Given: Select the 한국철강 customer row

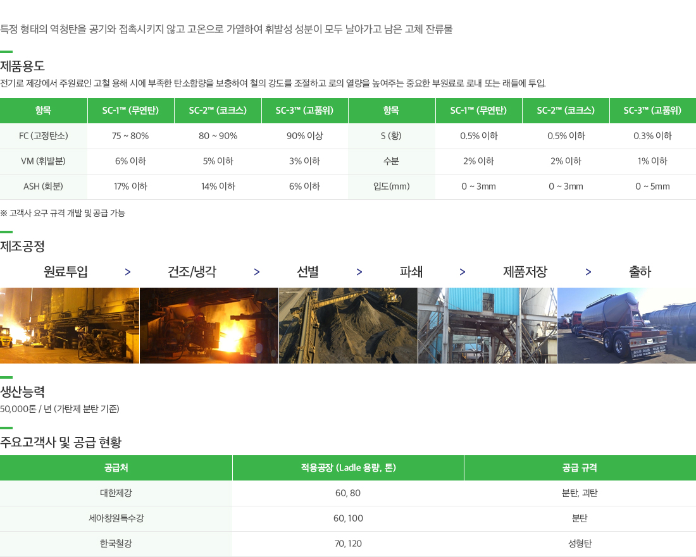Looking at the screenshot, I should [348, 544].
